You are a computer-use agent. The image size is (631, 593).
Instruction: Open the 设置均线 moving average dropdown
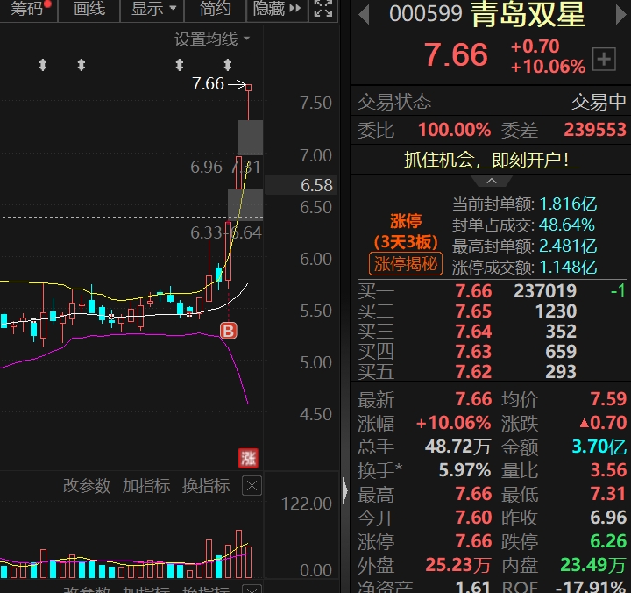[212, 39]
